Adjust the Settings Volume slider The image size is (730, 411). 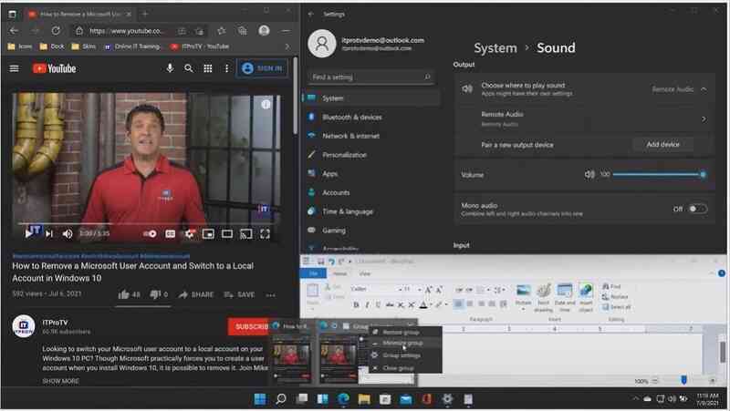tap(658, 175)
